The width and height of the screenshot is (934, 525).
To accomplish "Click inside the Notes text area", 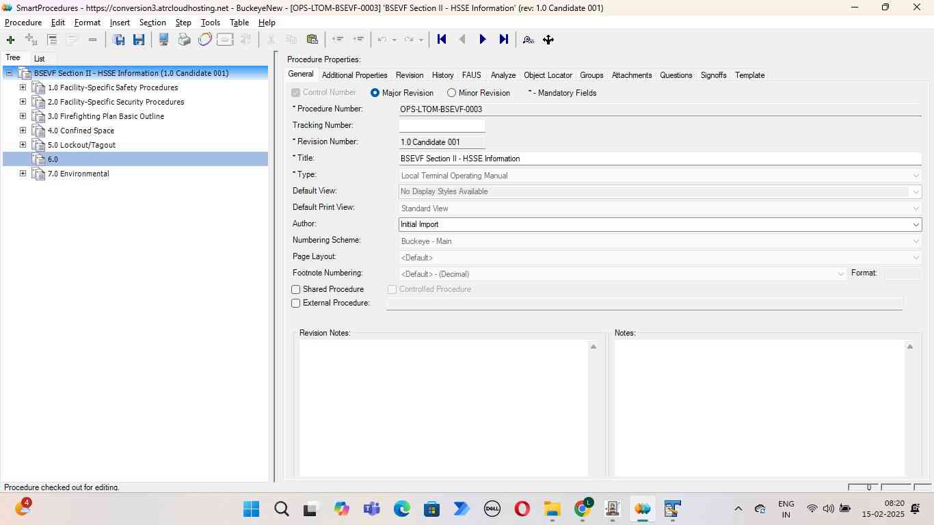I will 759,407.
